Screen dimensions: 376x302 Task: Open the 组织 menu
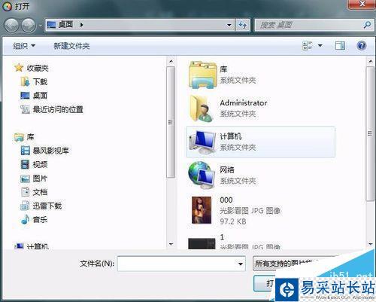coord(24,46)
